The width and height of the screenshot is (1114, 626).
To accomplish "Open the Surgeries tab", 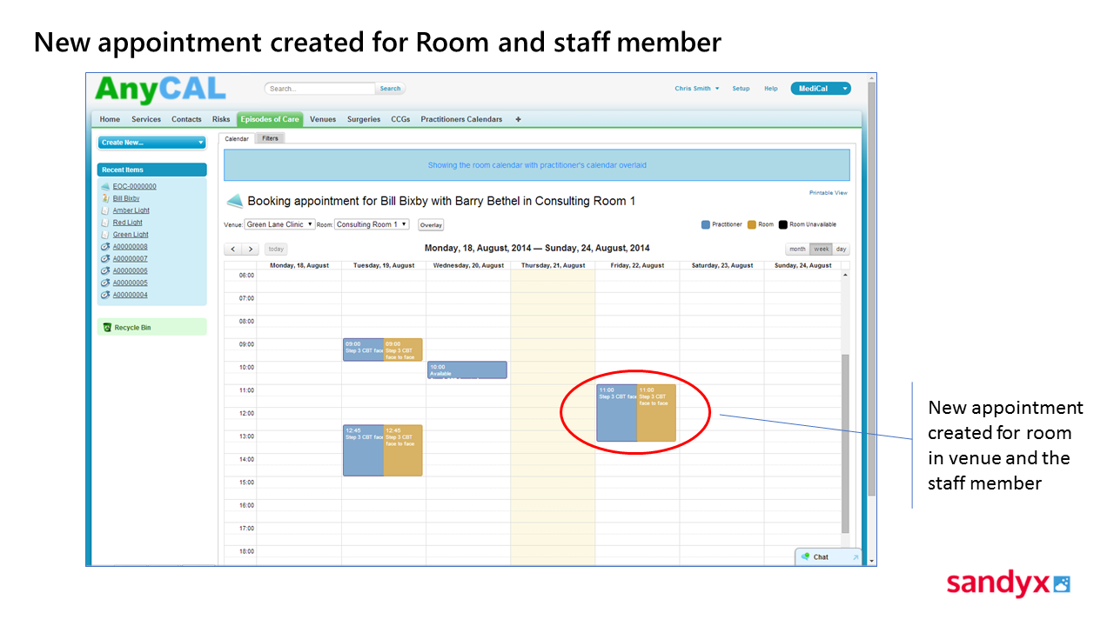I will click(364, 119).
